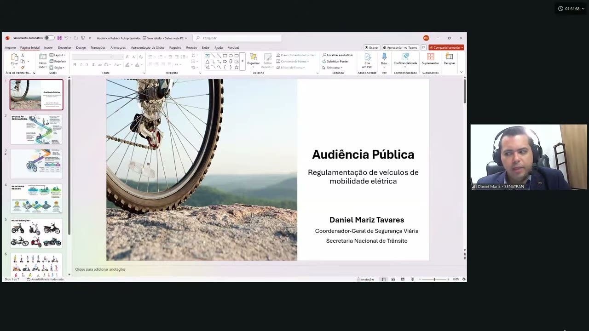Image resolution: width=589 pixels, height=331 pixels.
Task: Select the star shape in shapes gallery
Action: 237,67
